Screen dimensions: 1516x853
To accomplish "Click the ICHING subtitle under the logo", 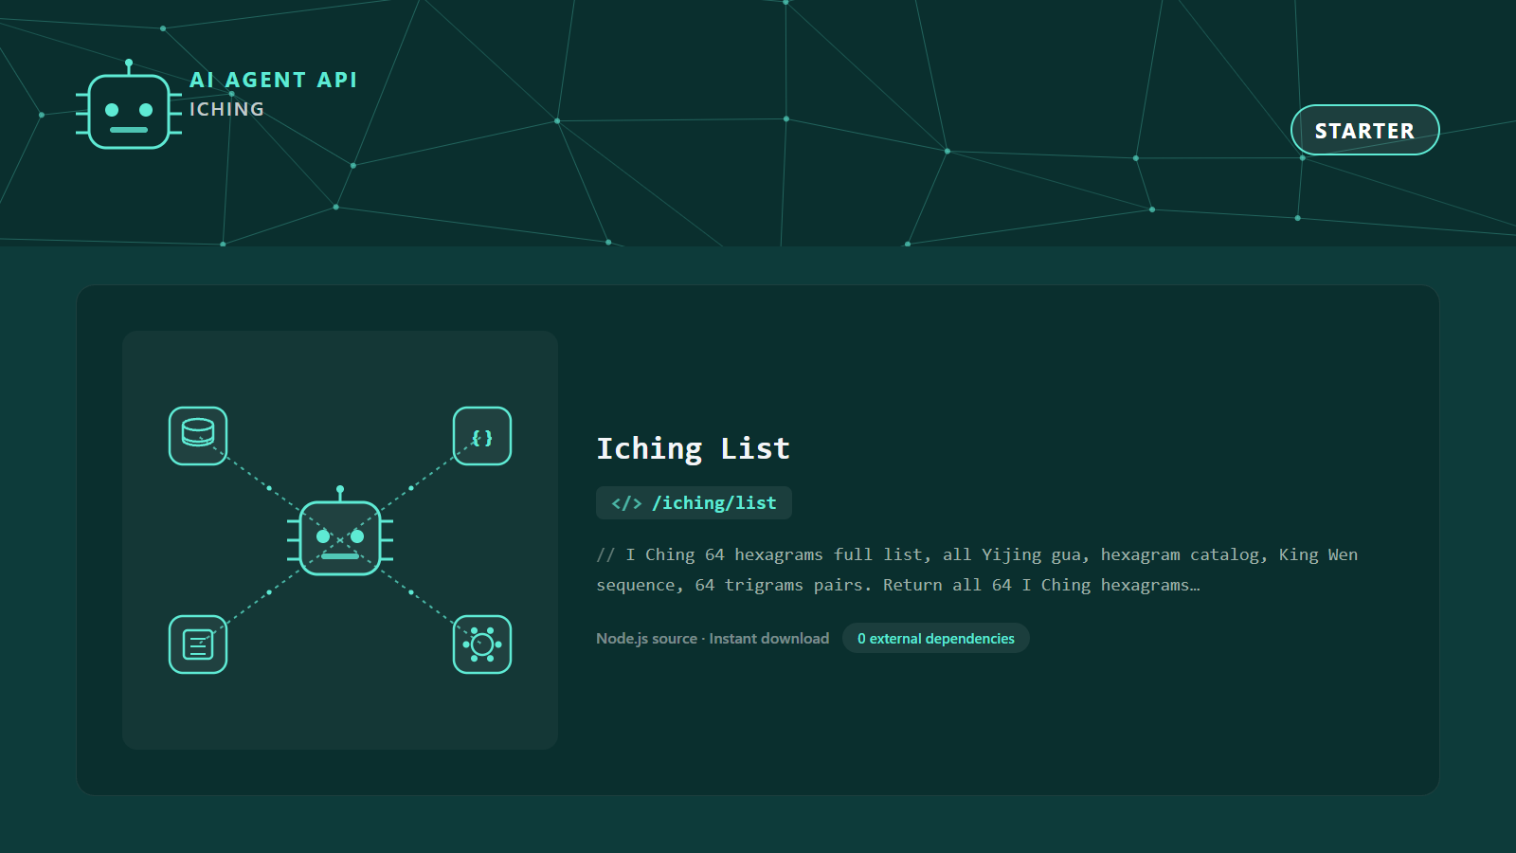I will (227, 109).
